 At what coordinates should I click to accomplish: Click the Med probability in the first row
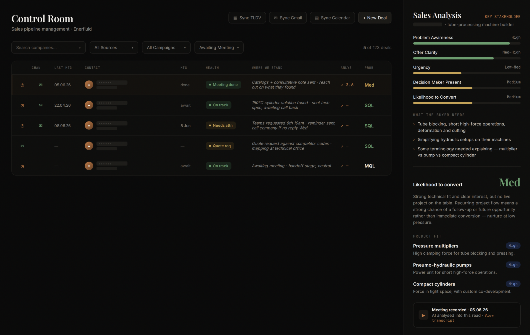pyautogui.click(x=369, y=85)
